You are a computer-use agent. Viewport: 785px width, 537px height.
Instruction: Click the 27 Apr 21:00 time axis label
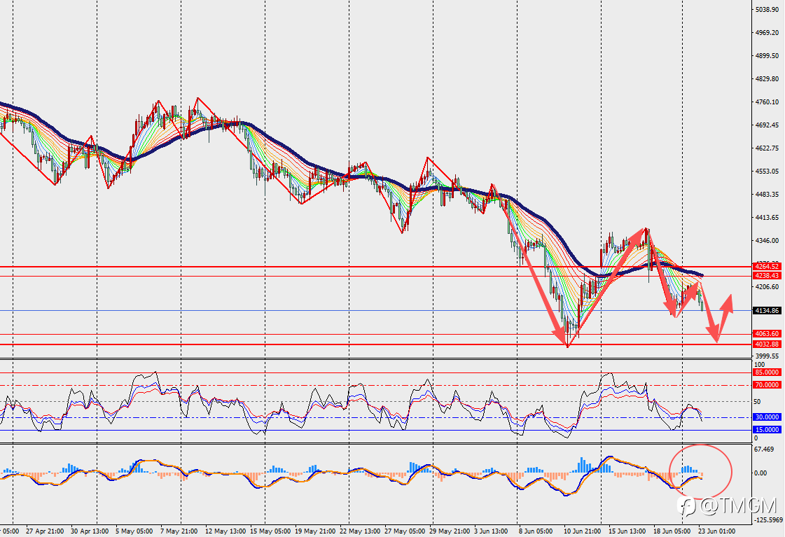coord(45,531)
